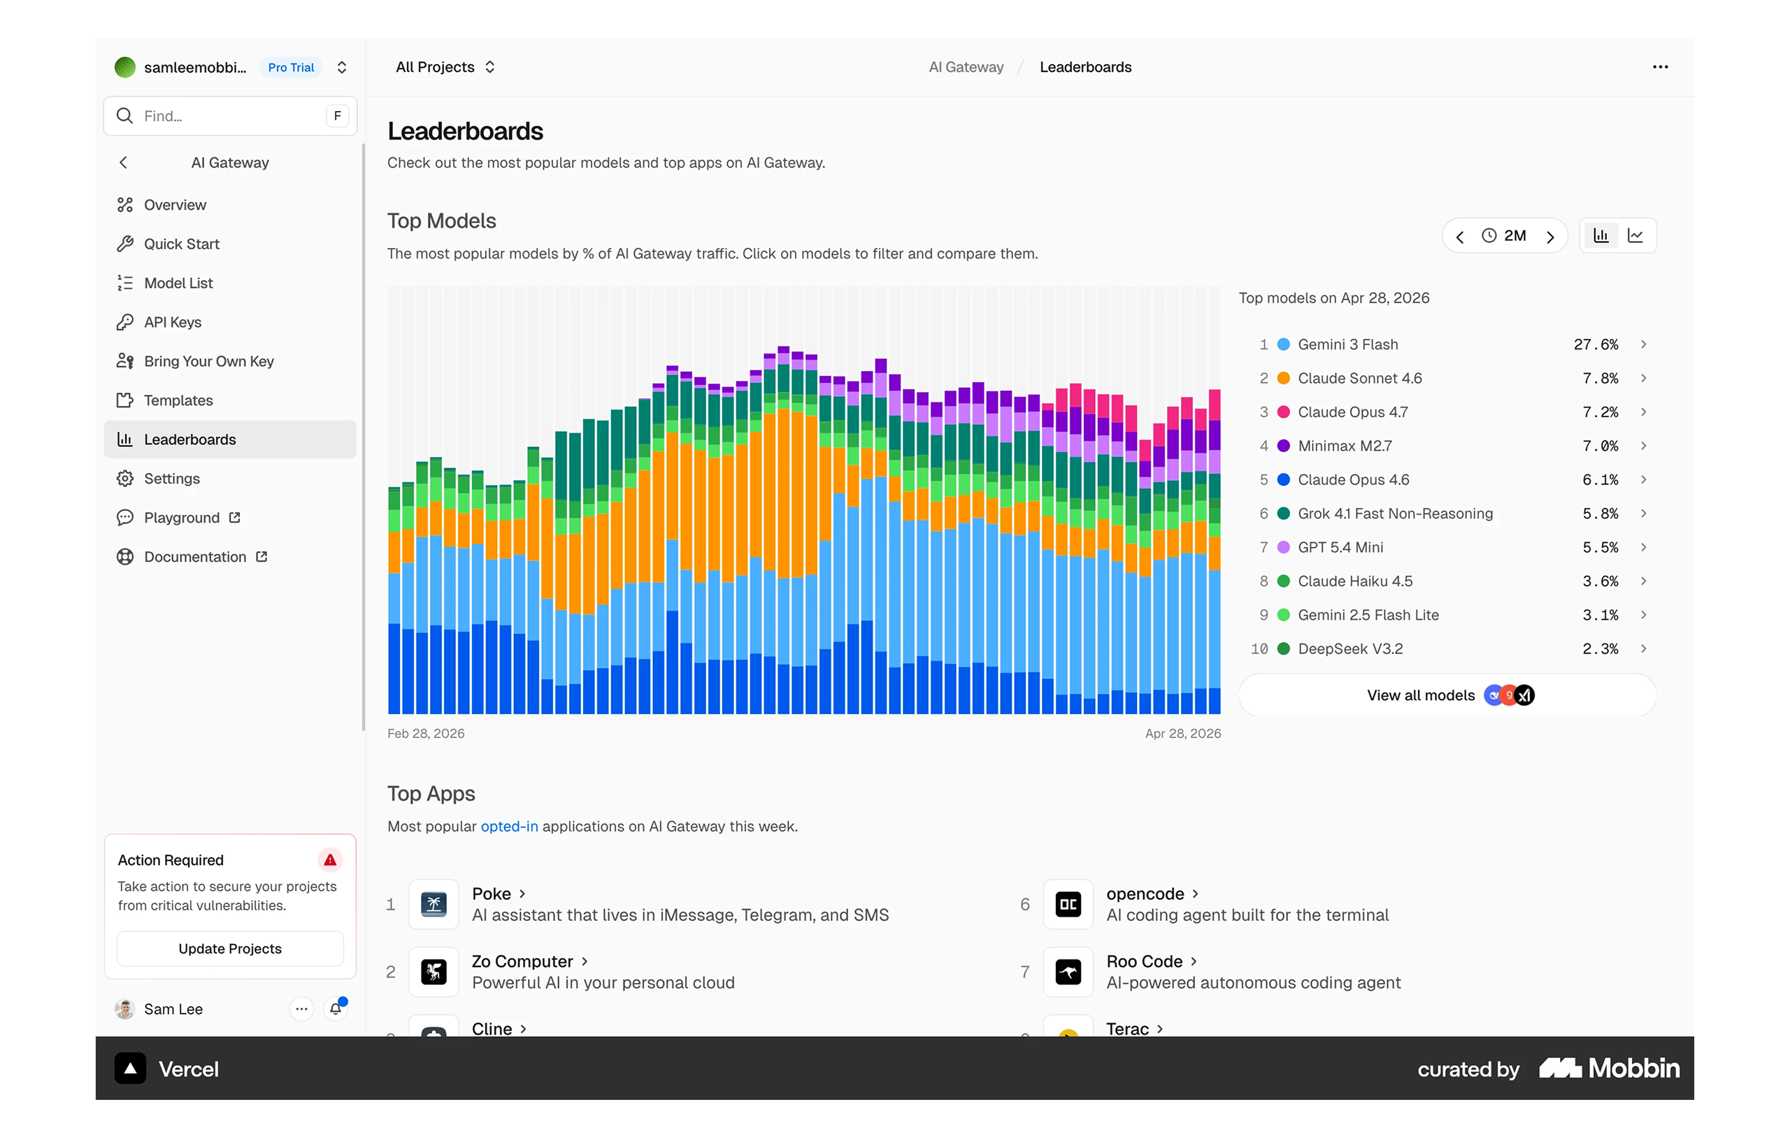Screen dimensions: 1790x1139
Task: Open the Zo Computer app icon
Action: (x=434, y=972)
